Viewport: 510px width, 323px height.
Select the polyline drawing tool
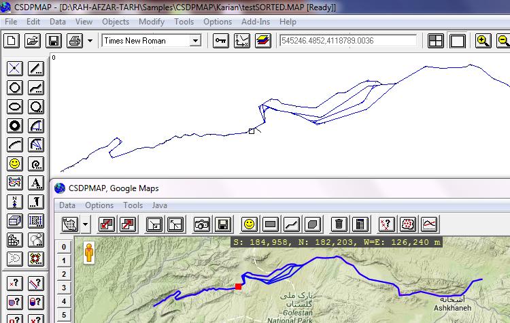click(36, 88)
